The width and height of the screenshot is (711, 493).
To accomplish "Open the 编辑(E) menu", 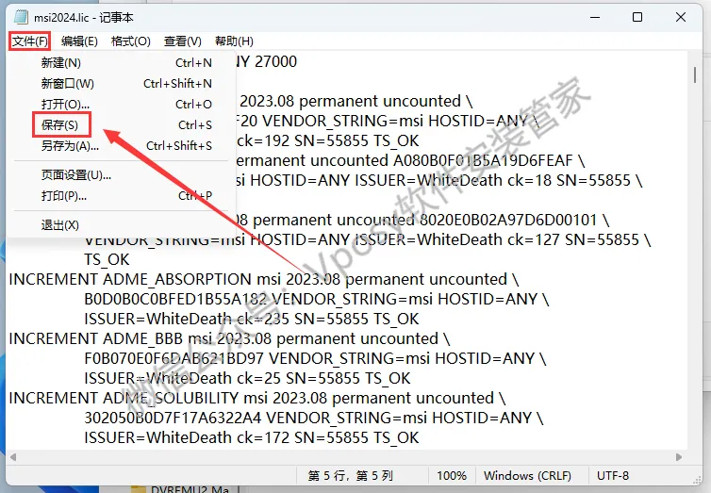I will [x=79, y=41].
